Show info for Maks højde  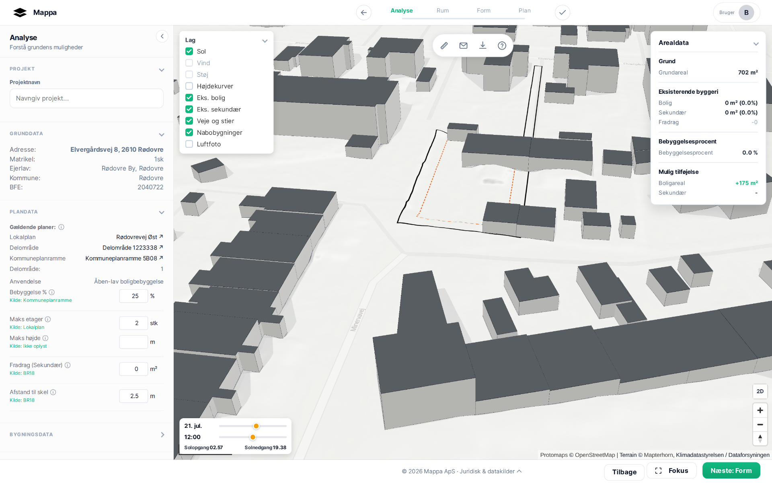(x=45, y=338)
